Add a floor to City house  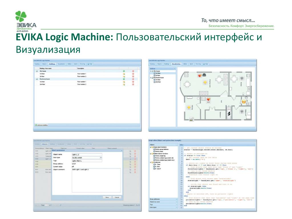(x=124, y=71)
